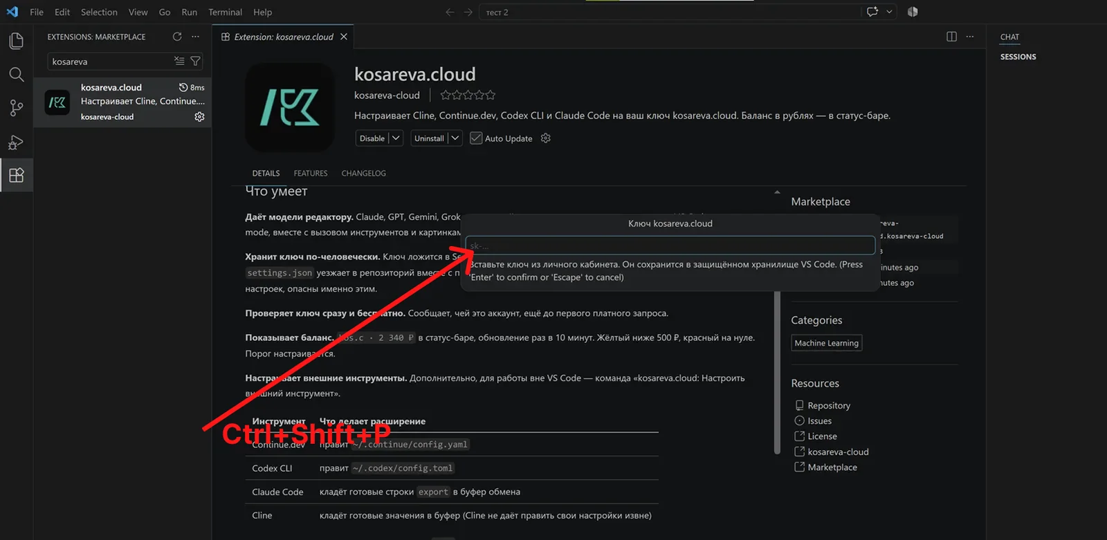This screenshot has height=540, width=1107.
Task: Switch to the DETAILS tab
Action: pos(266,173)
